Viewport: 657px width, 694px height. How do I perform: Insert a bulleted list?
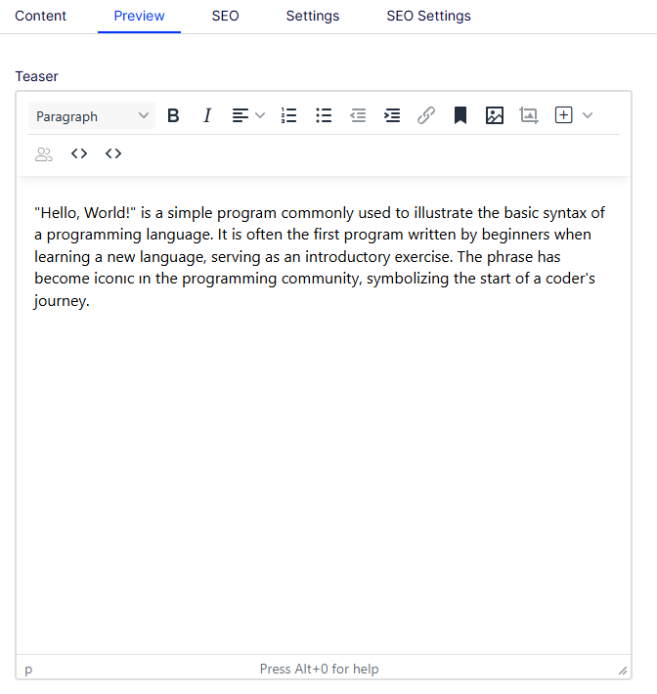click(324, 116)
